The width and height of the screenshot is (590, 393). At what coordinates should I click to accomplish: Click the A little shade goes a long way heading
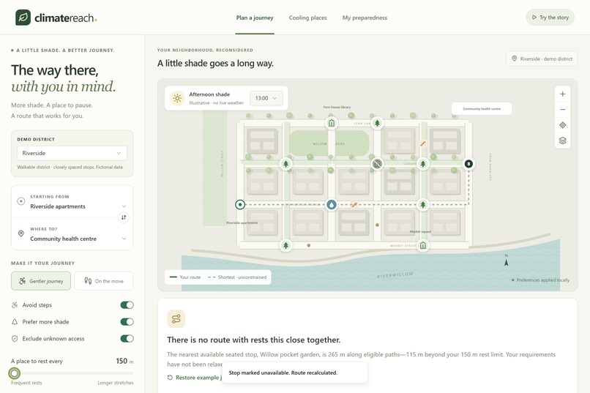[x=215, y=63]
